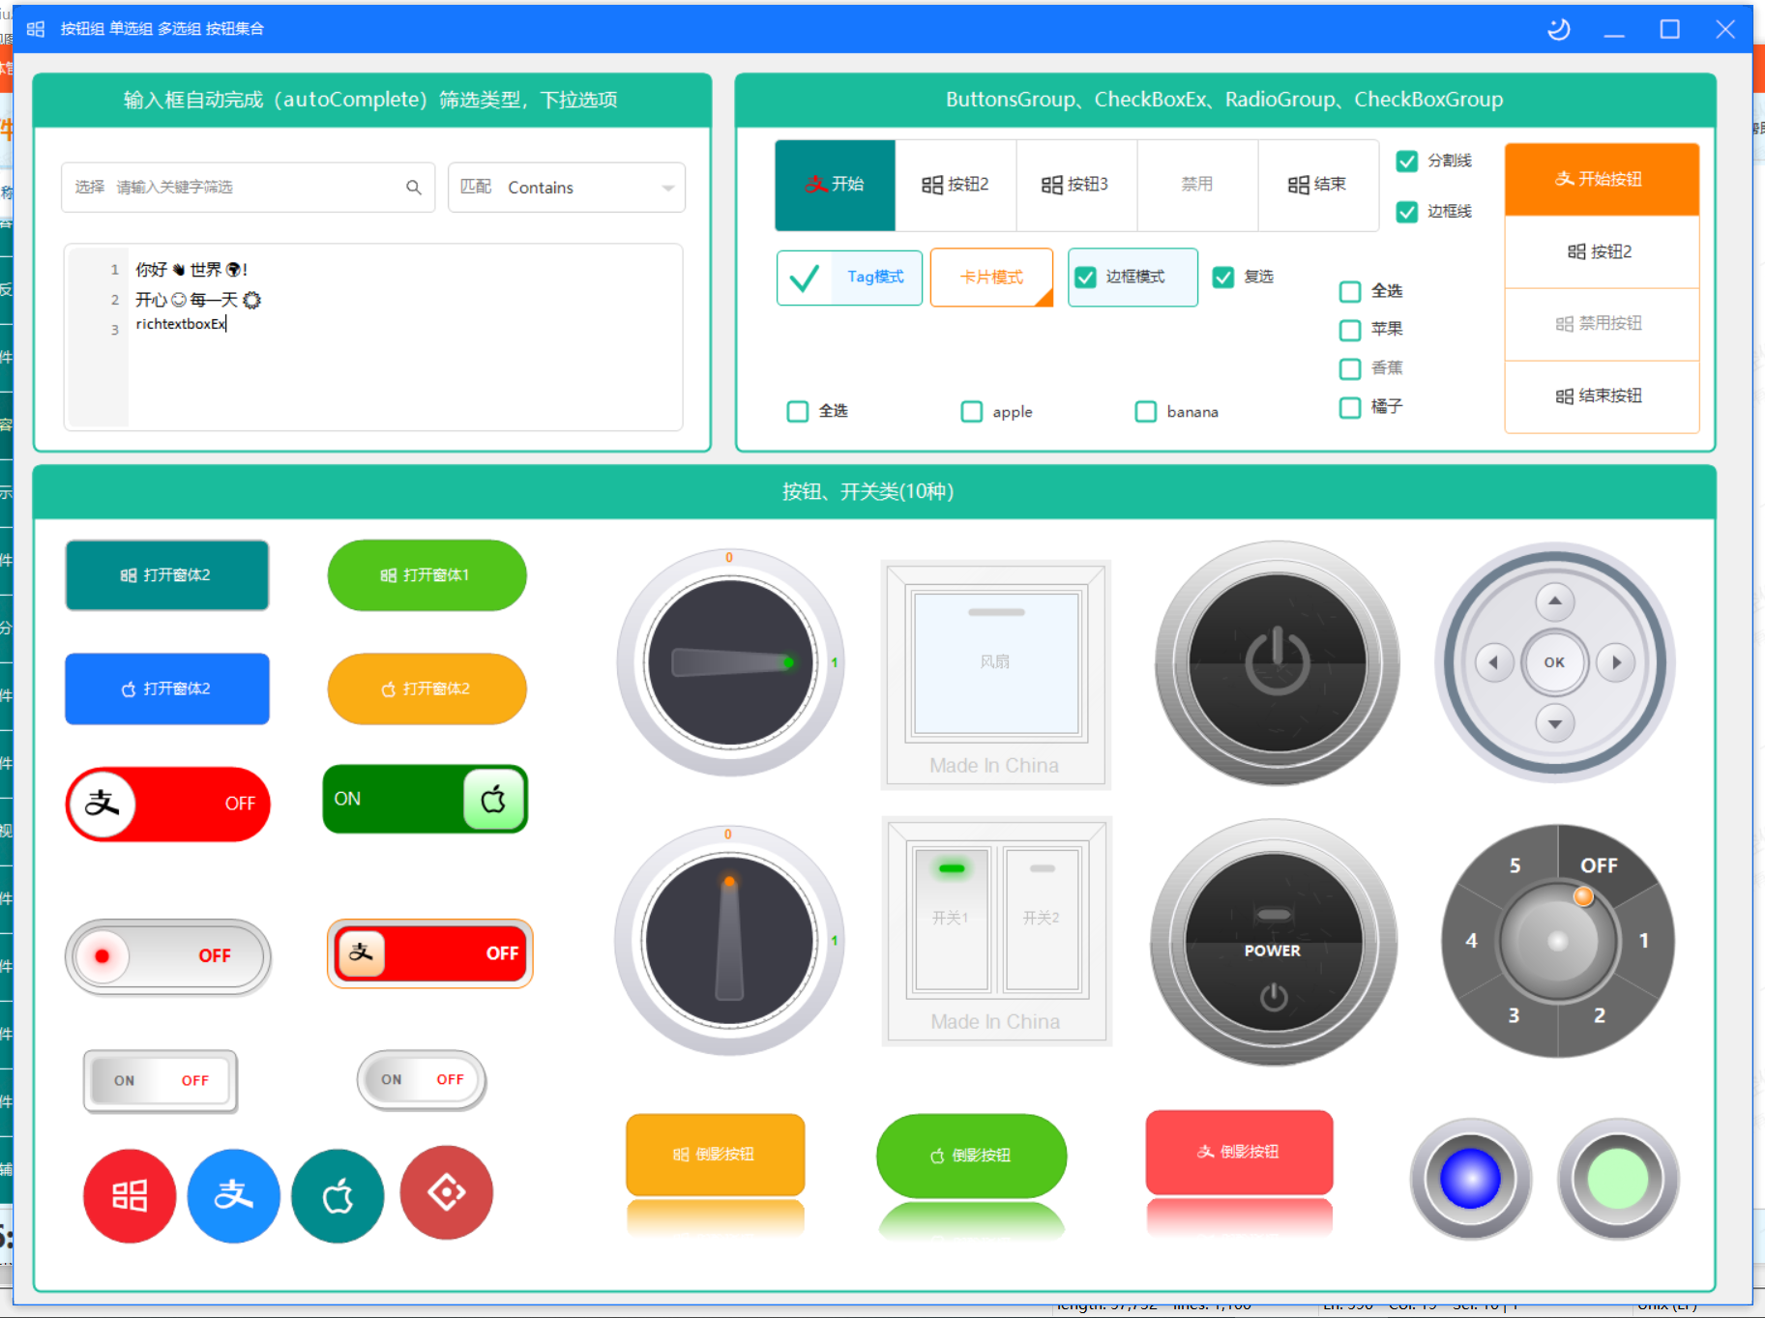Click the orange 开始按钮 button
This screenshot has width=1765, height=1318.
(x=1602, y=180)
